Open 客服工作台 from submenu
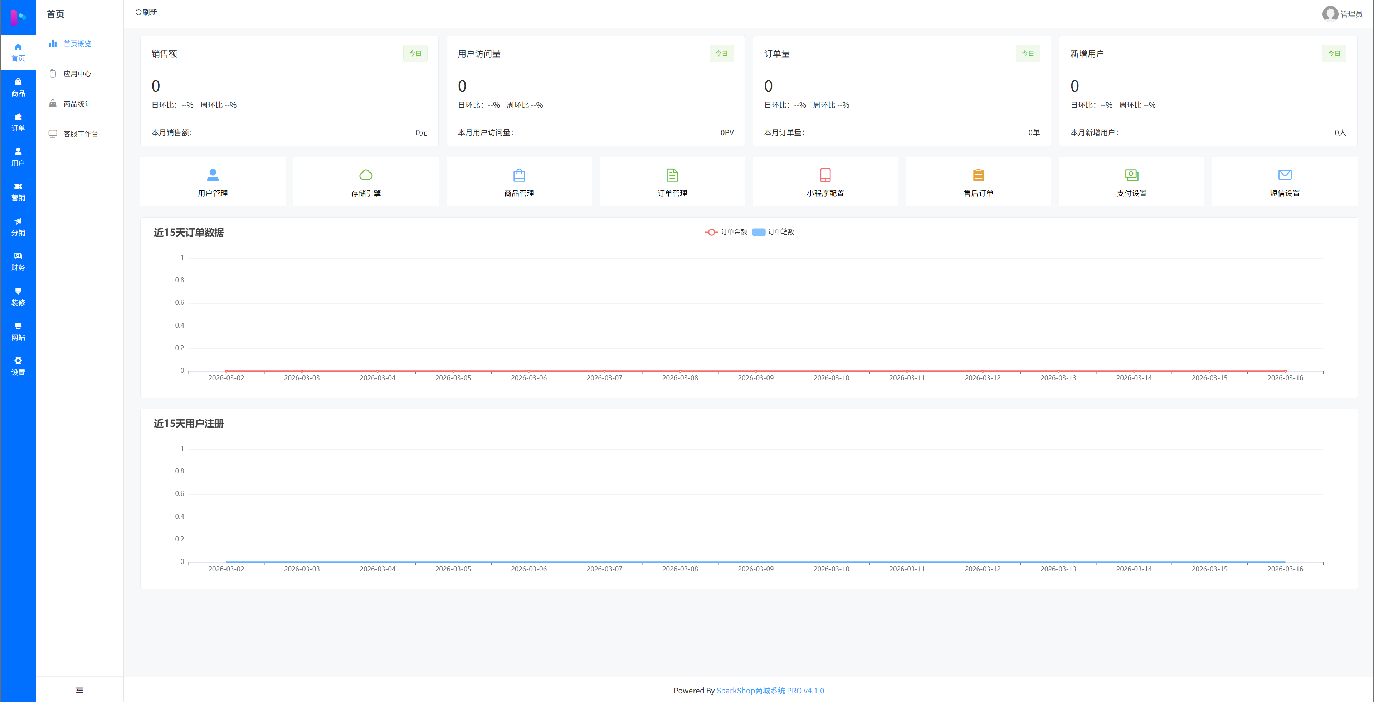1374x702 pixels. point(81,134)
